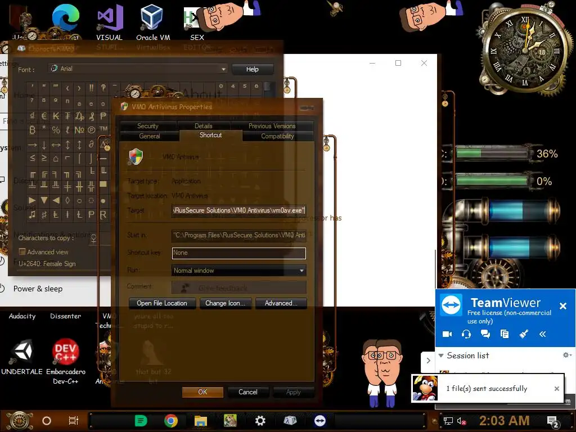Click the network tray icon
The width and height of the screenshot is (576, 432).
448,421
